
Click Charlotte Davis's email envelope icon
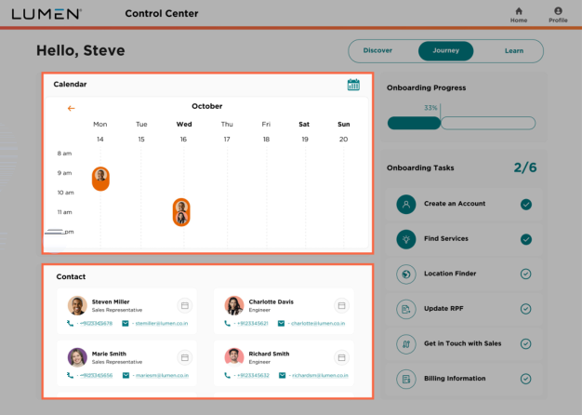click(x=282, y=324)
